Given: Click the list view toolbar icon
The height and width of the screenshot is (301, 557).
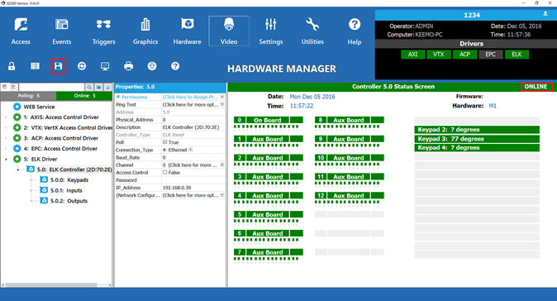Looking at the screenshot, I should (35, 66).
